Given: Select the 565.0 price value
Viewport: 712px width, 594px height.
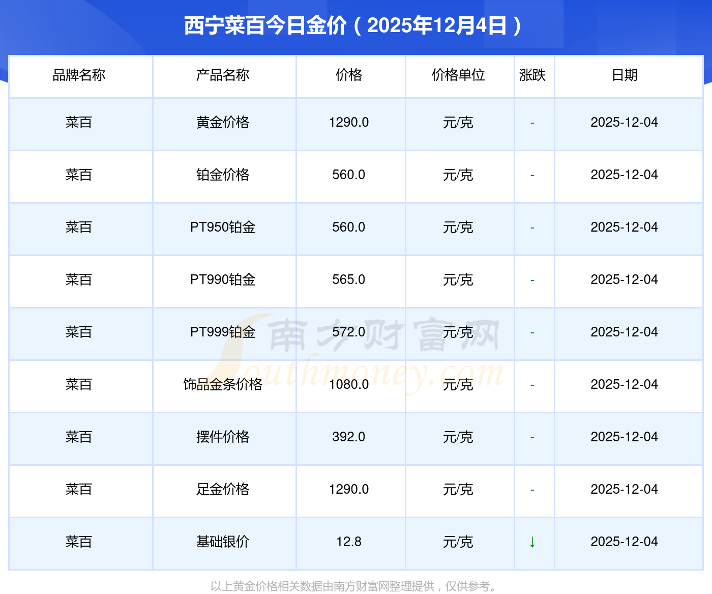Looking at the screenshot, I should pos(349,280).
